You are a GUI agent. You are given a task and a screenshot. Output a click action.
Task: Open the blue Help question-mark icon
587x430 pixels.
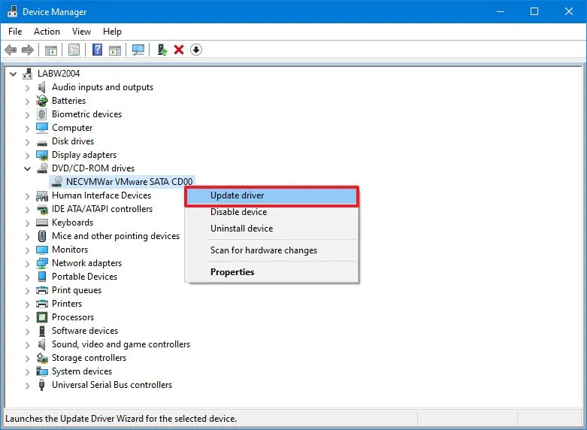(98, 50)
